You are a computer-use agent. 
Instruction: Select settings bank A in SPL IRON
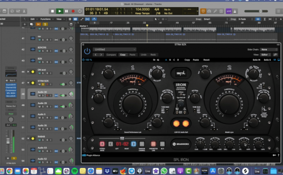tap(166, 60)
